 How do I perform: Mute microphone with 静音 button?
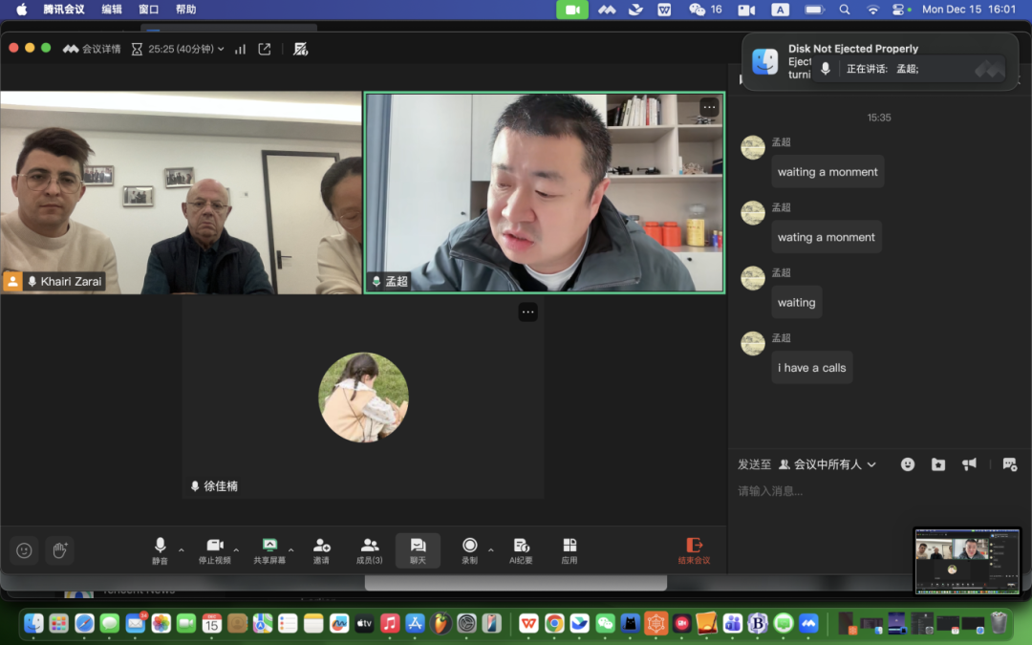tap(160, 549)
